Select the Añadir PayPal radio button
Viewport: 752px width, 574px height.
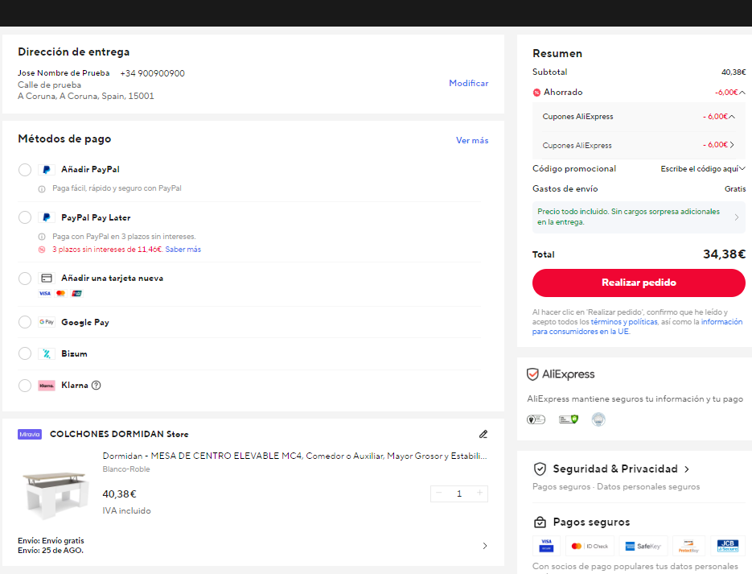[x=25, y=170]
